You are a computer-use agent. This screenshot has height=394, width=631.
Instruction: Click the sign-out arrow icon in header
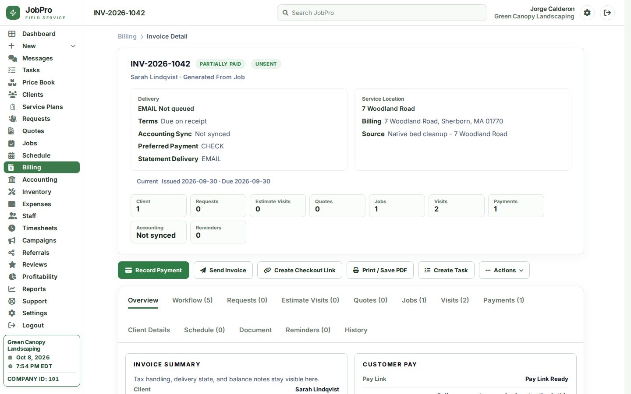coord(607,13)
